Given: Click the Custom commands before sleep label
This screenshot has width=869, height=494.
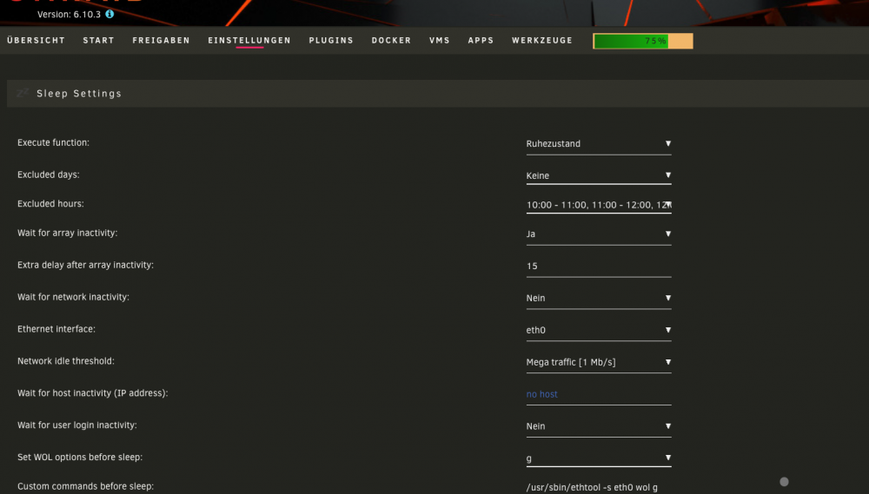Looking at the screenshot, I should [85, 486].
